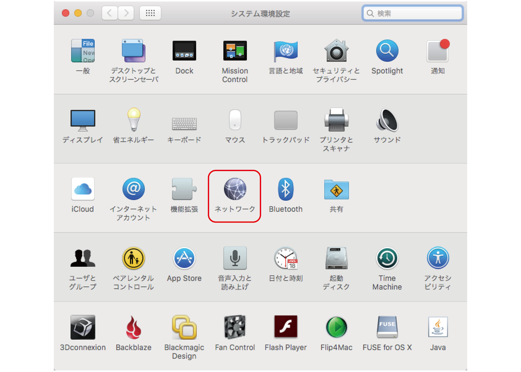Open Bluetooth preferences pane
The width and height of the screenshot is (521, 372).
[285, 189]
